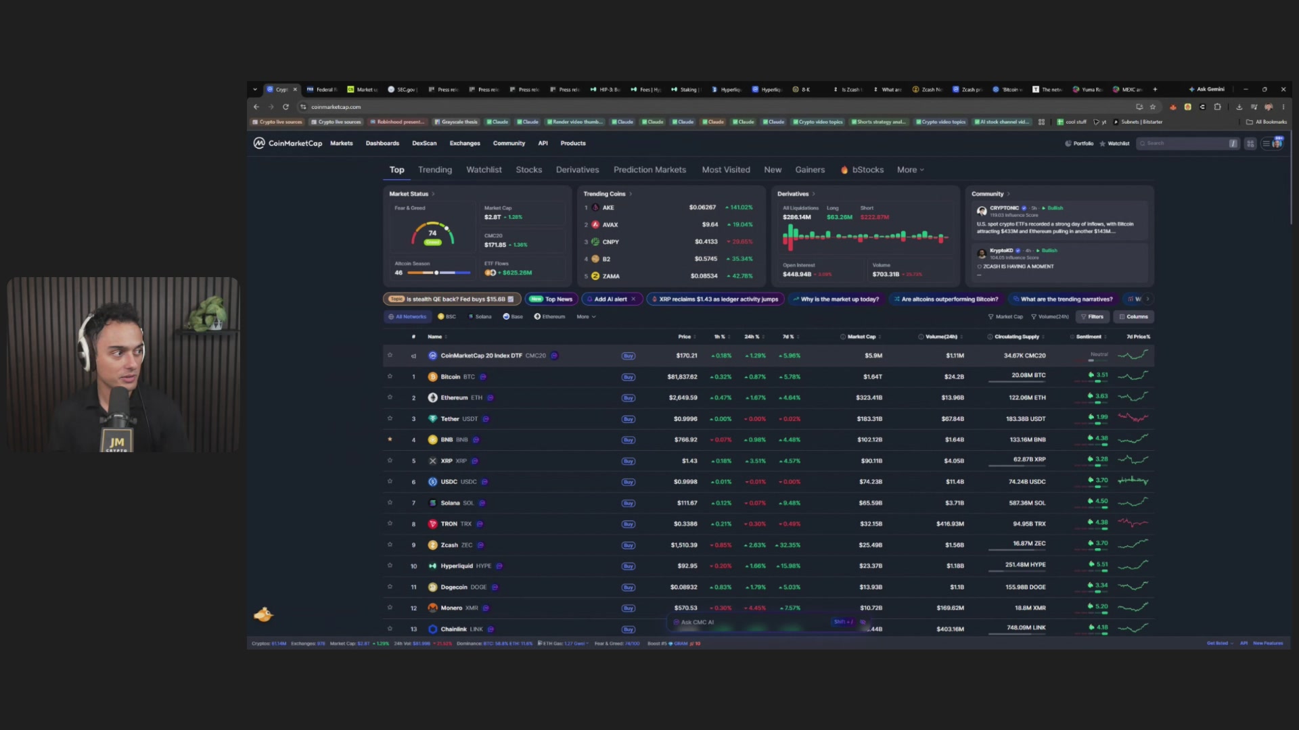Open the Hyperliquid coin icon
The height and width of the screenshot is (730, 1299).
click(432, 566)
